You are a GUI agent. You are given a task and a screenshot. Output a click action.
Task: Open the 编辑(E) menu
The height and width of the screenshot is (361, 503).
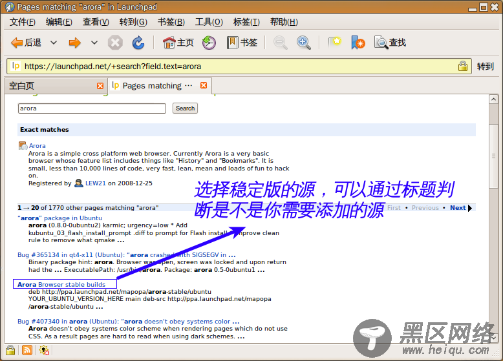tap(59, 22)
